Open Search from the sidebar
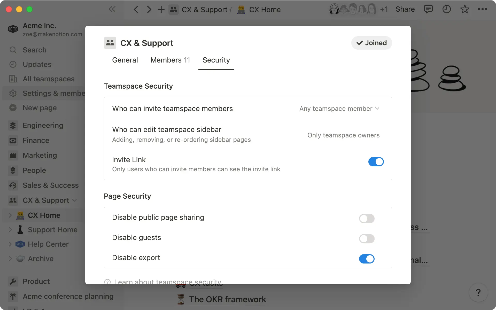This screenshot has width=496, height=310. pos(34,50)
